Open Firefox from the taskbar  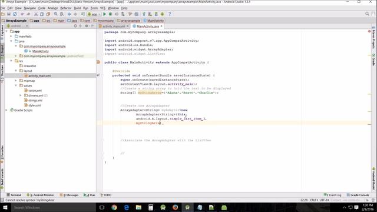175,207
